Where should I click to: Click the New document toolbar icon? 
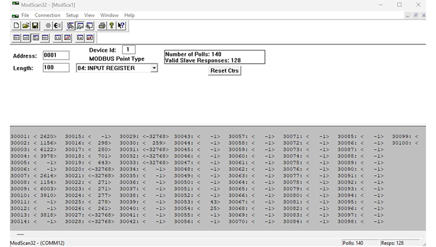(x=16, y=25)
